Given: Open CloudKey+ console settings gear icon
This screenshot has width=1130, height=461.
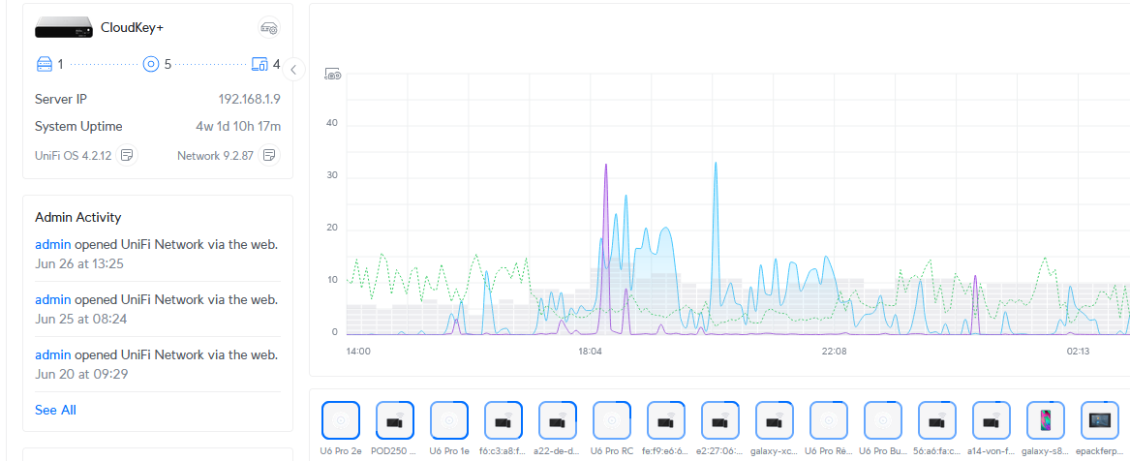Looking at the screenshot, I should pyautogui.click(x=269, y=28).
